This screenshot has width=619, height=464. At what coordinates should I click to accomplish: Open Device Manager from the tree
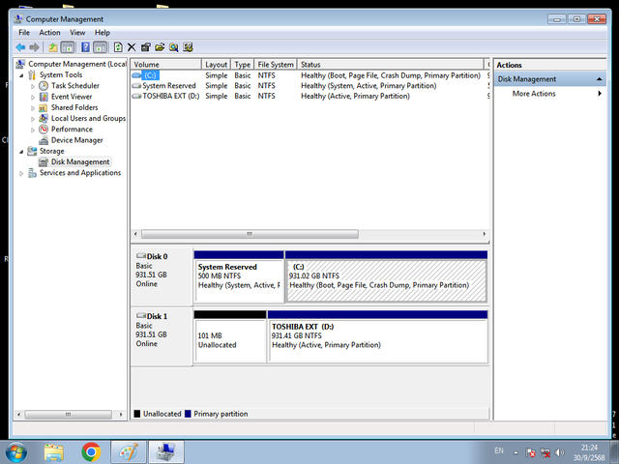[76, 140]
